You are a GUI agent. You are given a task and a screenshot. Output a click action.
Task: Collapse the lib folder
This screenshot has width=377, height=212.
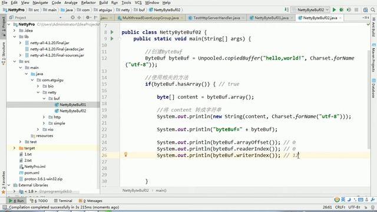(14, 37)
